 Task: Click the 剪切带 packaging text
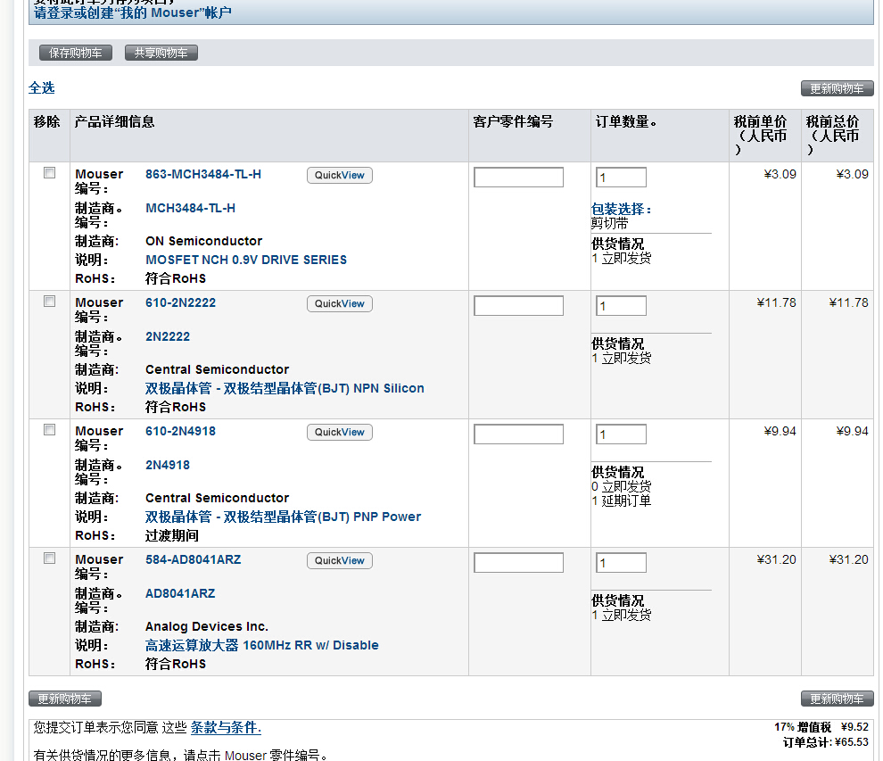[610, 224]
